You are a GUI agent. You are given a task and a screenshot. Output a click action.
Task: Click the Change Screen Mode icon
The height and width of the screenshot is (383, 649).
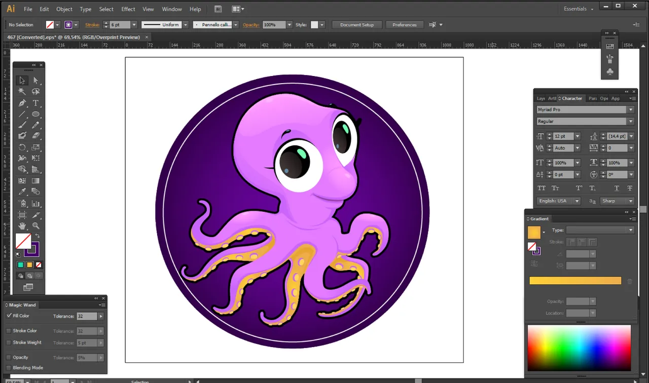tap(28, 287)
